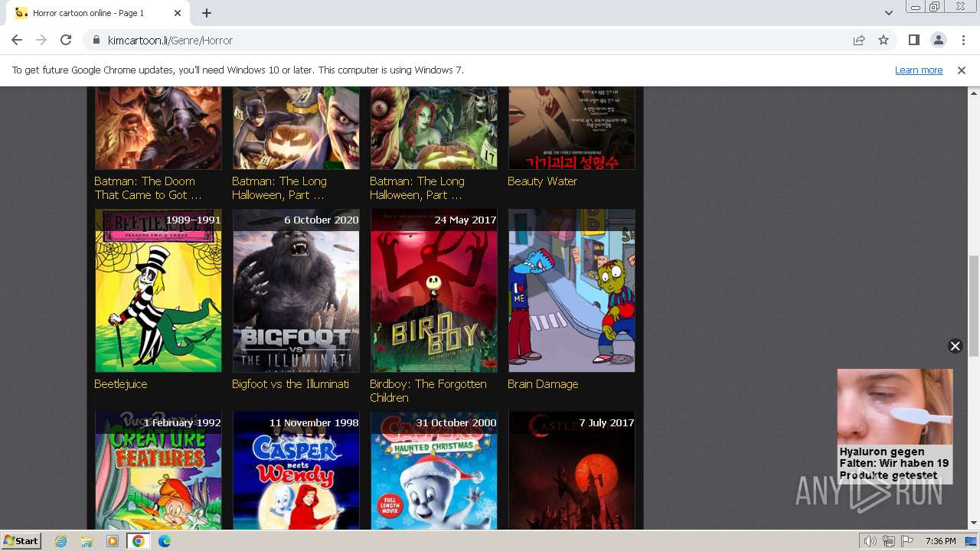Open the Chrome three-dot menu
This screenshot has width=980, height=551.
(963, 40)
